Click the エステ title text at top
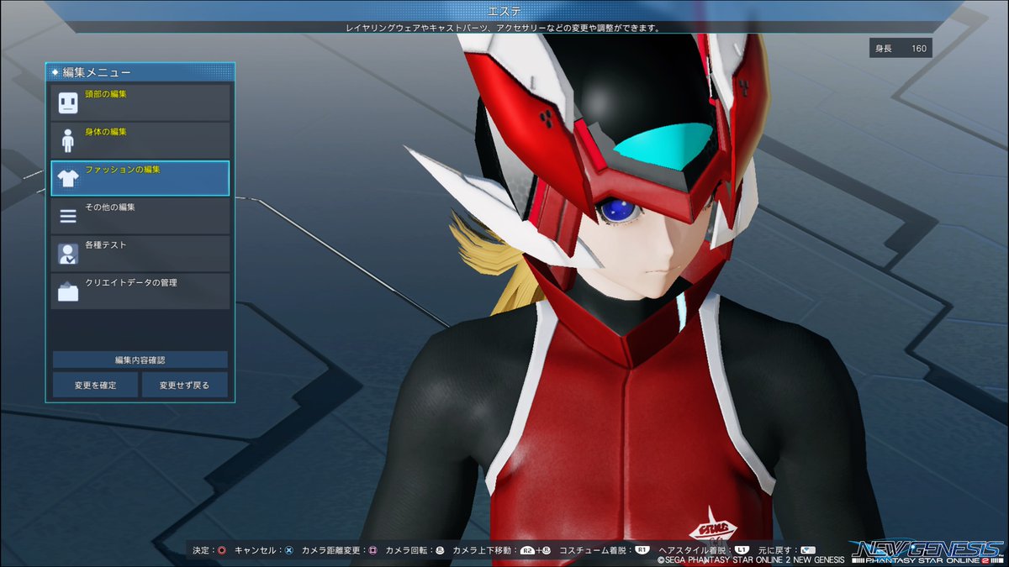This screenshot has width=1009, height=567. pos(504,11)
